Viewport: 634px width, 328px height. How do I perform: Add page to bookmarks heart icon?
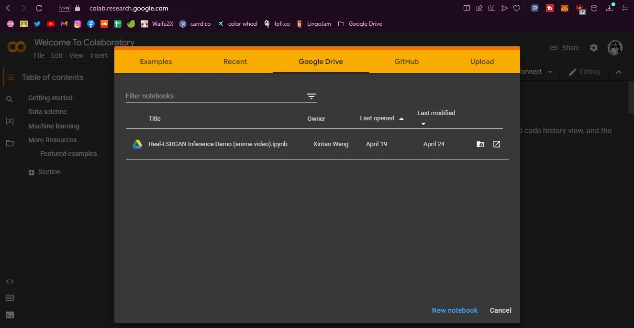pyautogui.click(x=517, y=8)
